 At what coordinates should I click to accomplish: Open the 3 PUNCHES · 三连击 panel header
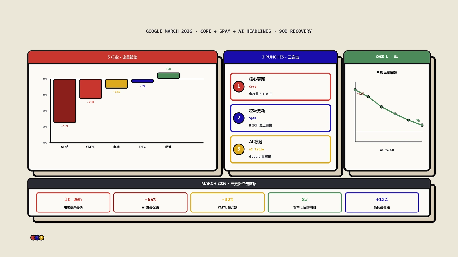coord(281,57)
